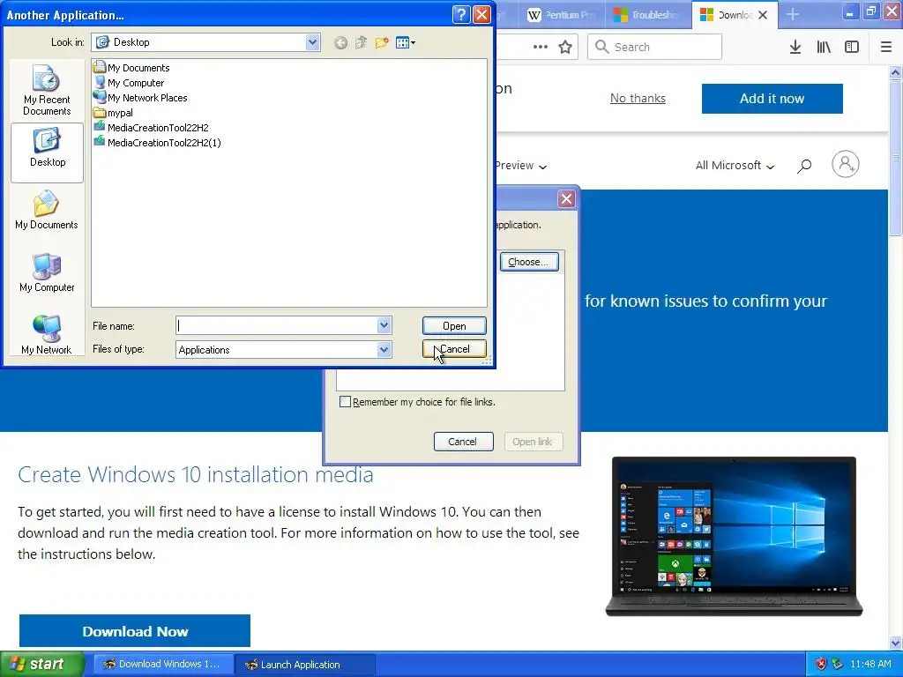Select My Computer in places bar

[x=47, y=273]
